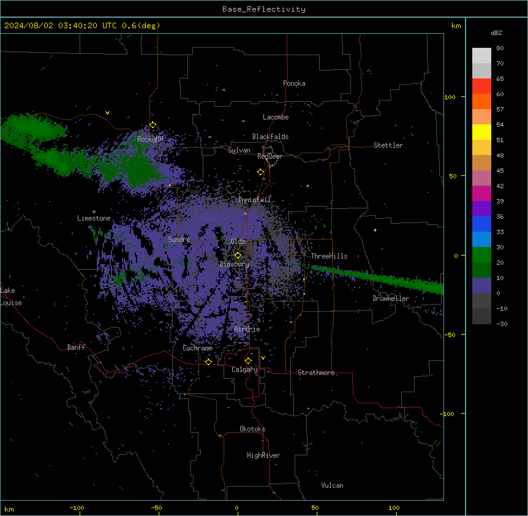Viewport: 528px width, 516px height.
Task: Click the Strathmore label
Action: pyautogui.click(x=316, y=373)
